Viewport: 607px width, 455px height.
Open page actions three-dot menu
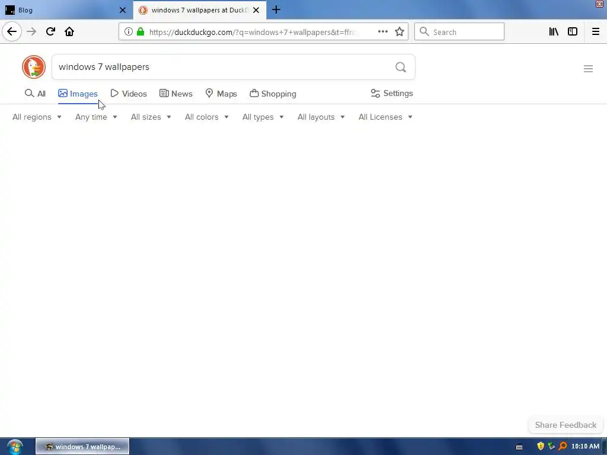382,32
